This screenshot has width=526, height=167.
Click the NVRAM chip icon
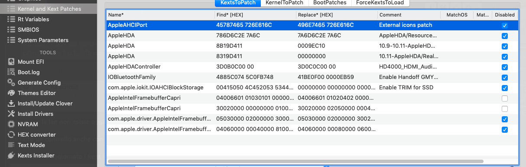point(11,124)
